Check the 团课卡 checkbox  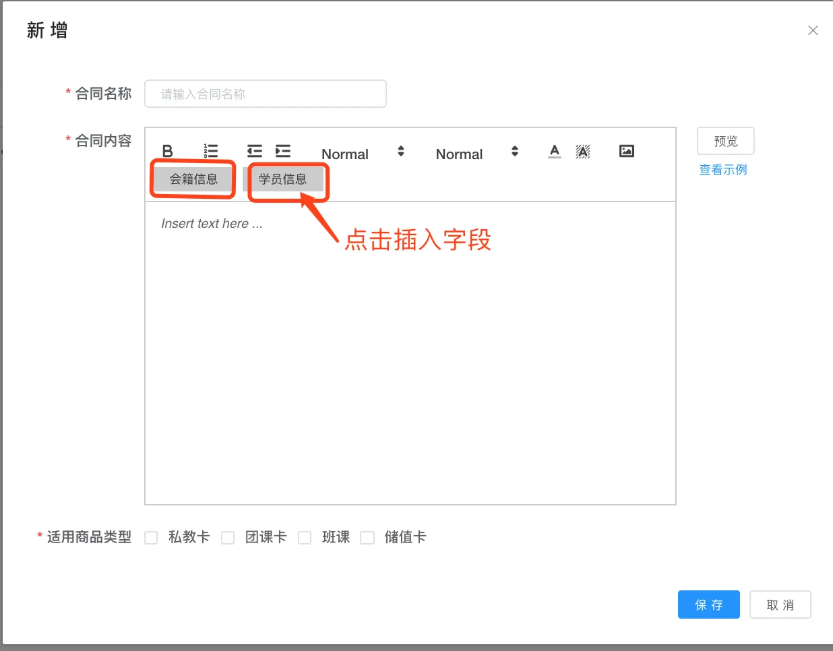(x=228, y=538)
